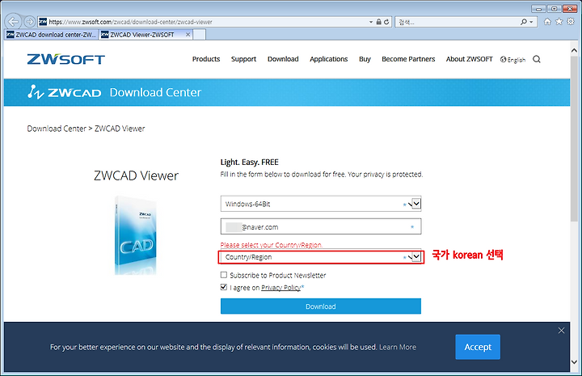This screenshot has height=376, width=582.
Task: Click the Download Center banner title
Action: pyautogui.click(x=155, y=92)
